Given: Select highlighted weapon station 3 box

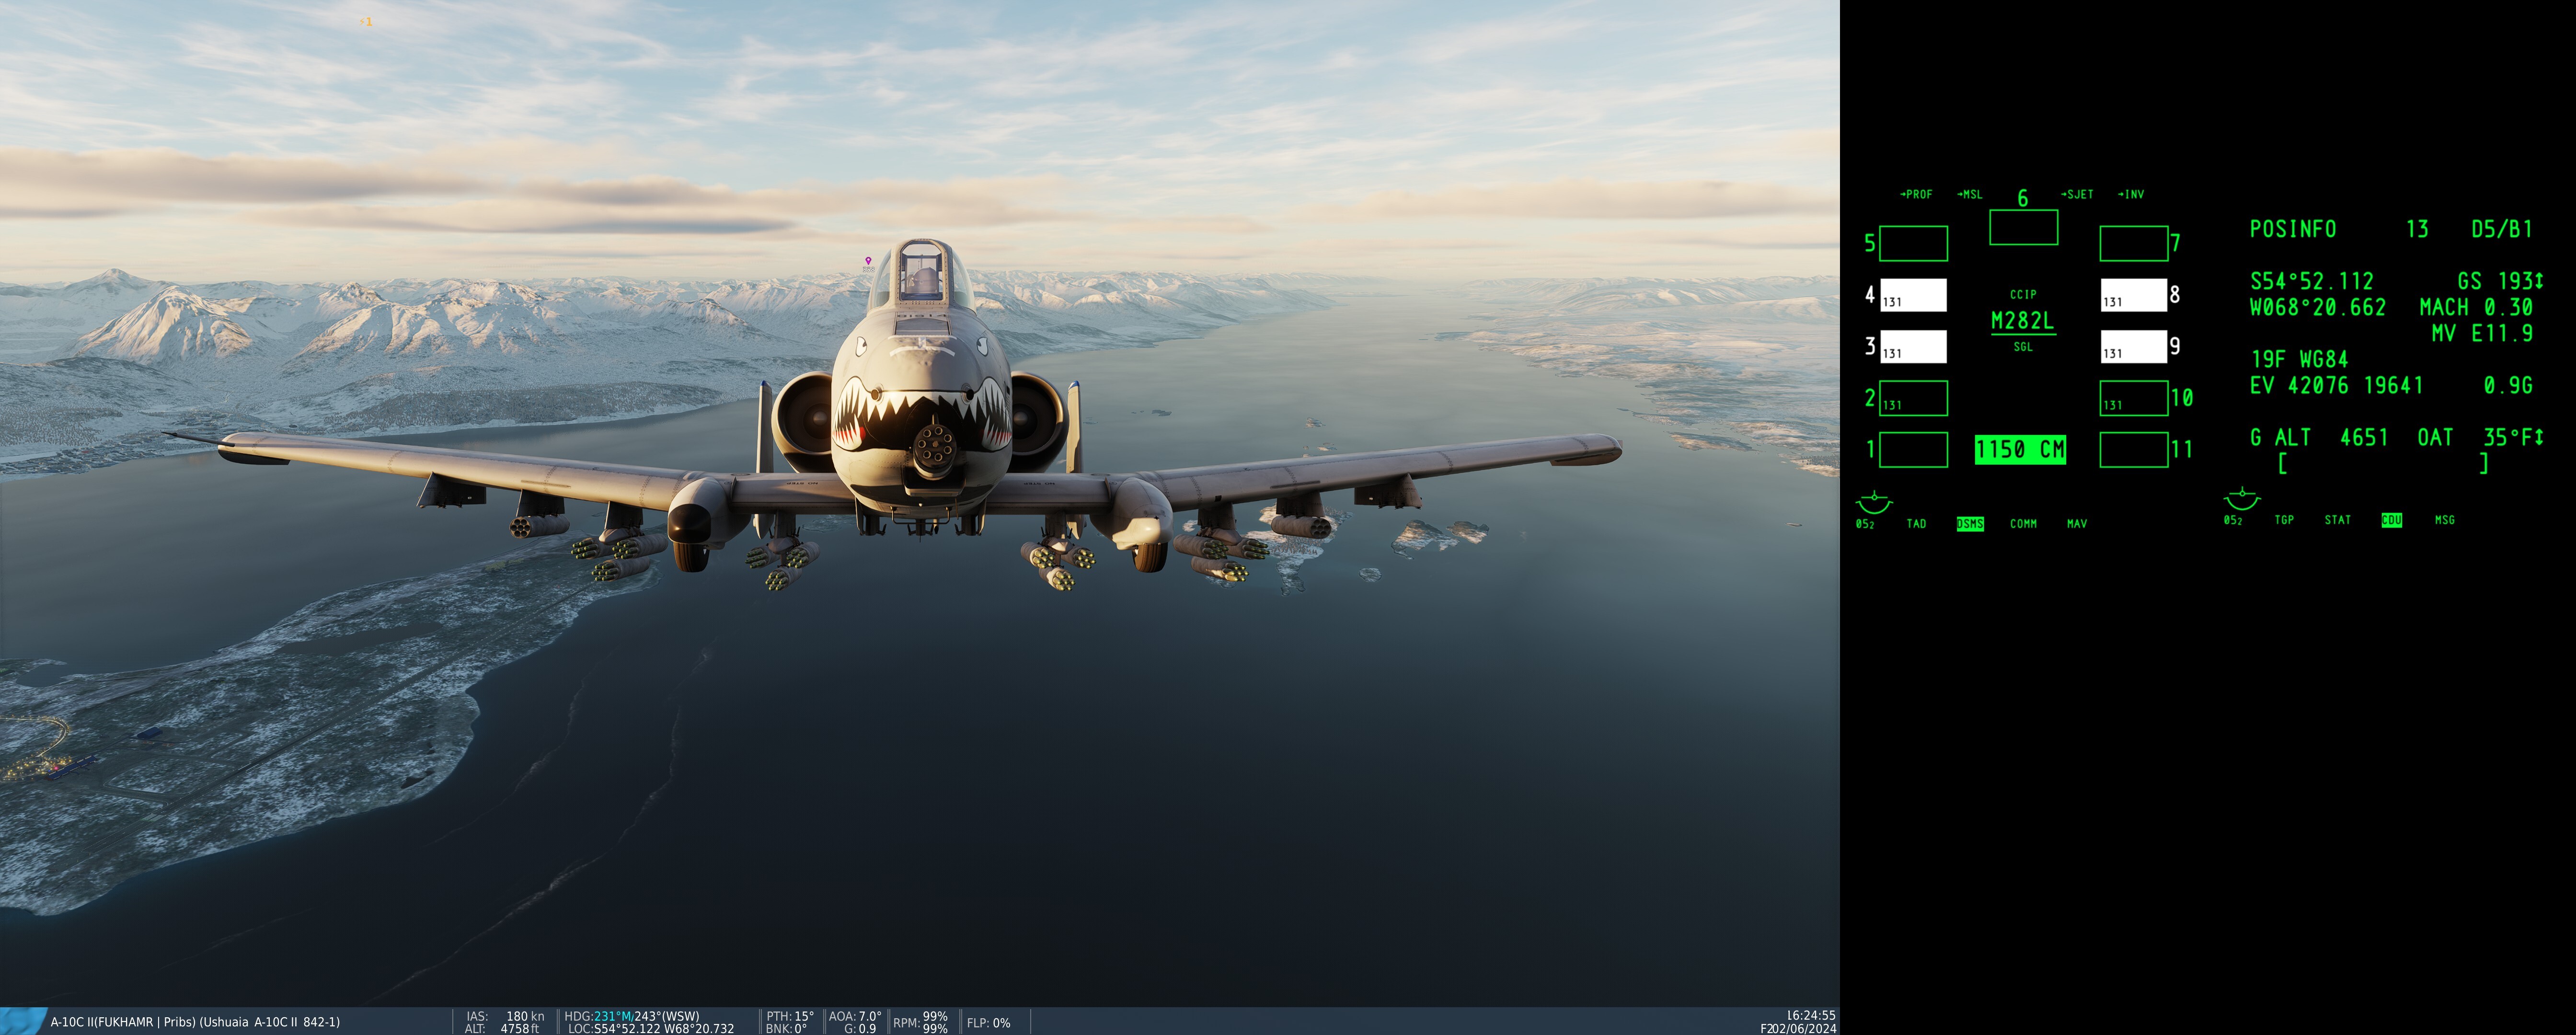Looking at the screenshot, I should pyautogui.click(x=1913, y=346).
